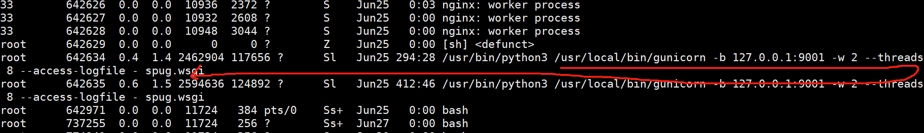The image size is (924, 133).
Task: Click the nginx: worker process text for PID 642627
Action: (511, 18)
